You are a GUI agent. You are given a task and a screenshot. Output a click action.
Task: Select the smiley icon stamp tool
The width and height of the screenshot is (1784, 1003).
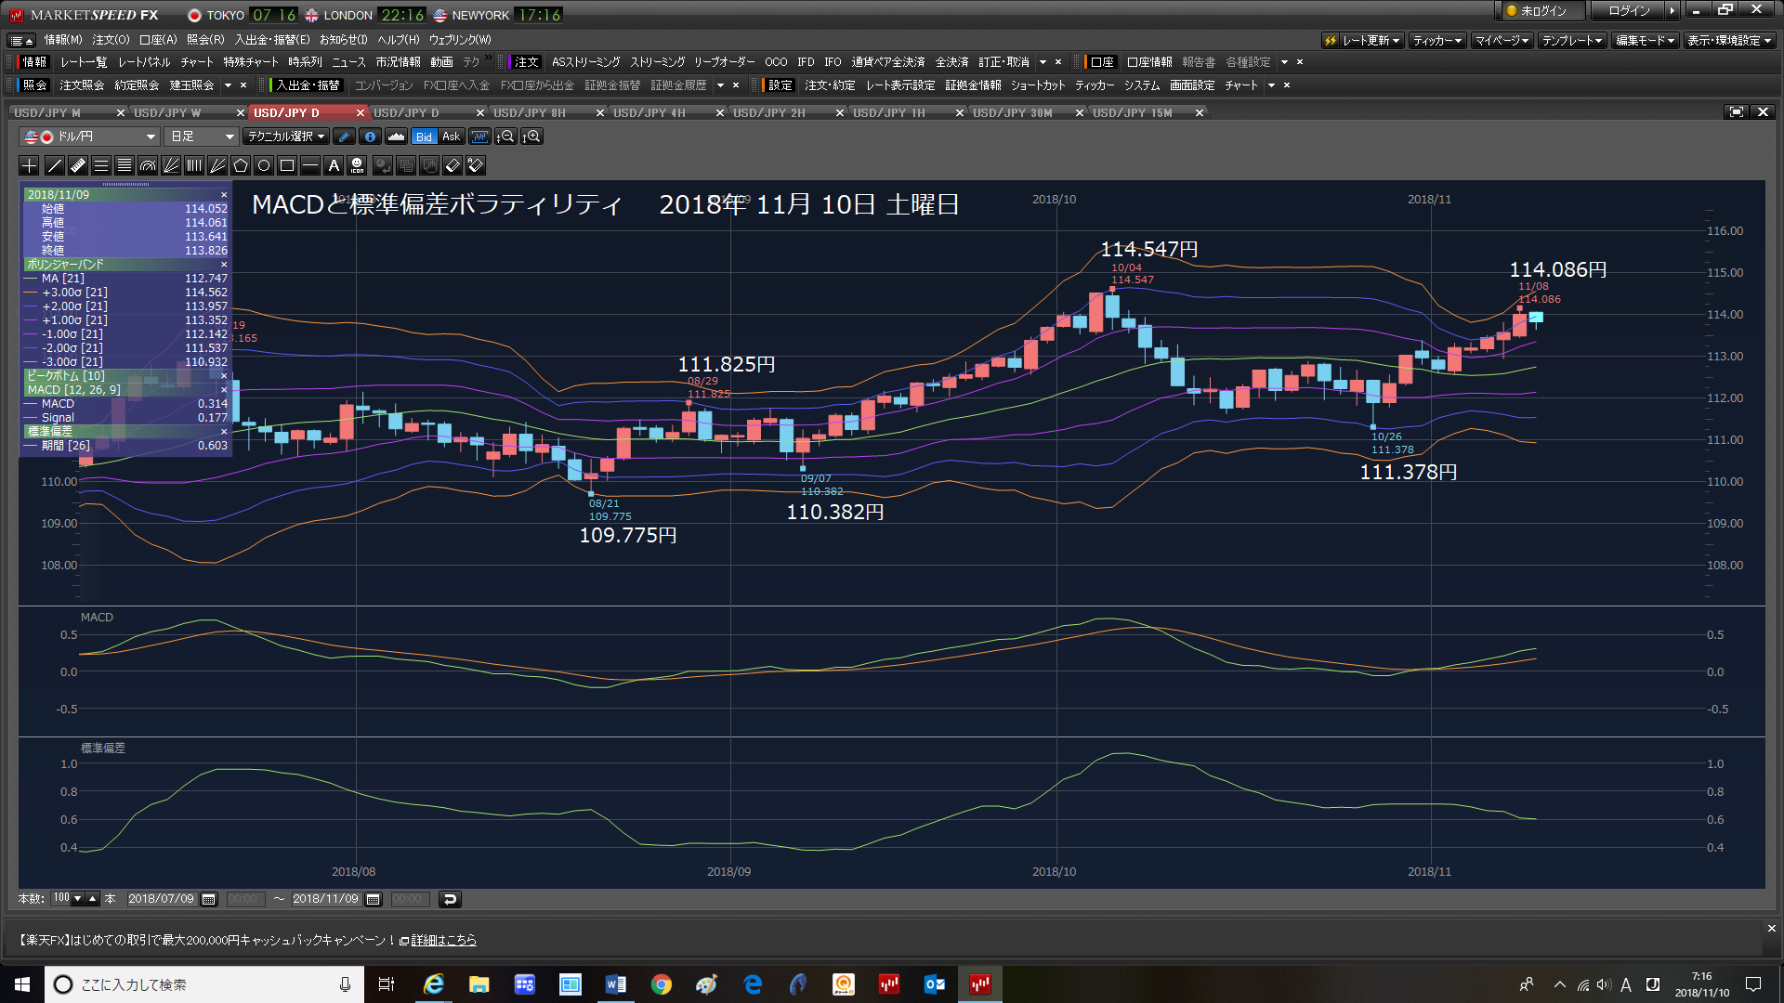357,165
